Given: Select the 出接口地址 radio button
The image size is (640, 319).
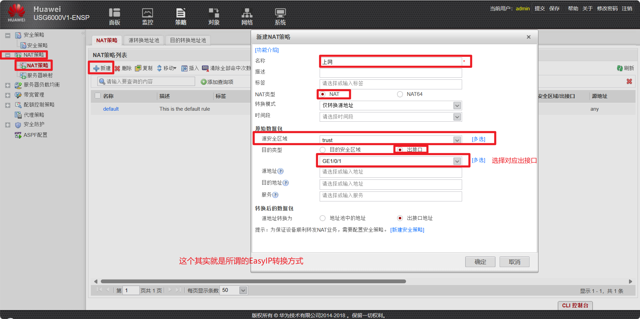Looking at the screenshot, I should pyautogui.click(x=400, y=218).
